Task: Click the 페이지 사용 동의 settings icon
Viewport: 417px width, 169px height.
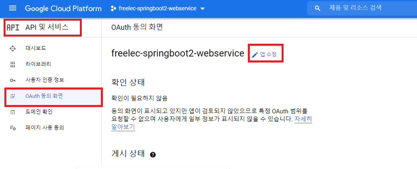Action: pyautogui.click(x=13, y=128)
